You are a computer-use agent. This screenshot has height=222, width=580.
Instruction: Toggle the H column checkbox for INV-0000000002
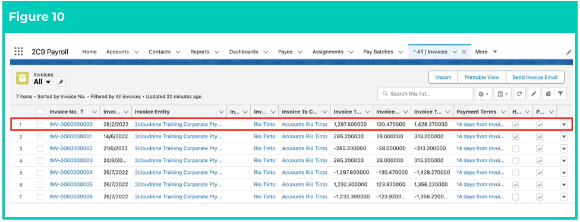pyautogui.click(x=515, y=148)
